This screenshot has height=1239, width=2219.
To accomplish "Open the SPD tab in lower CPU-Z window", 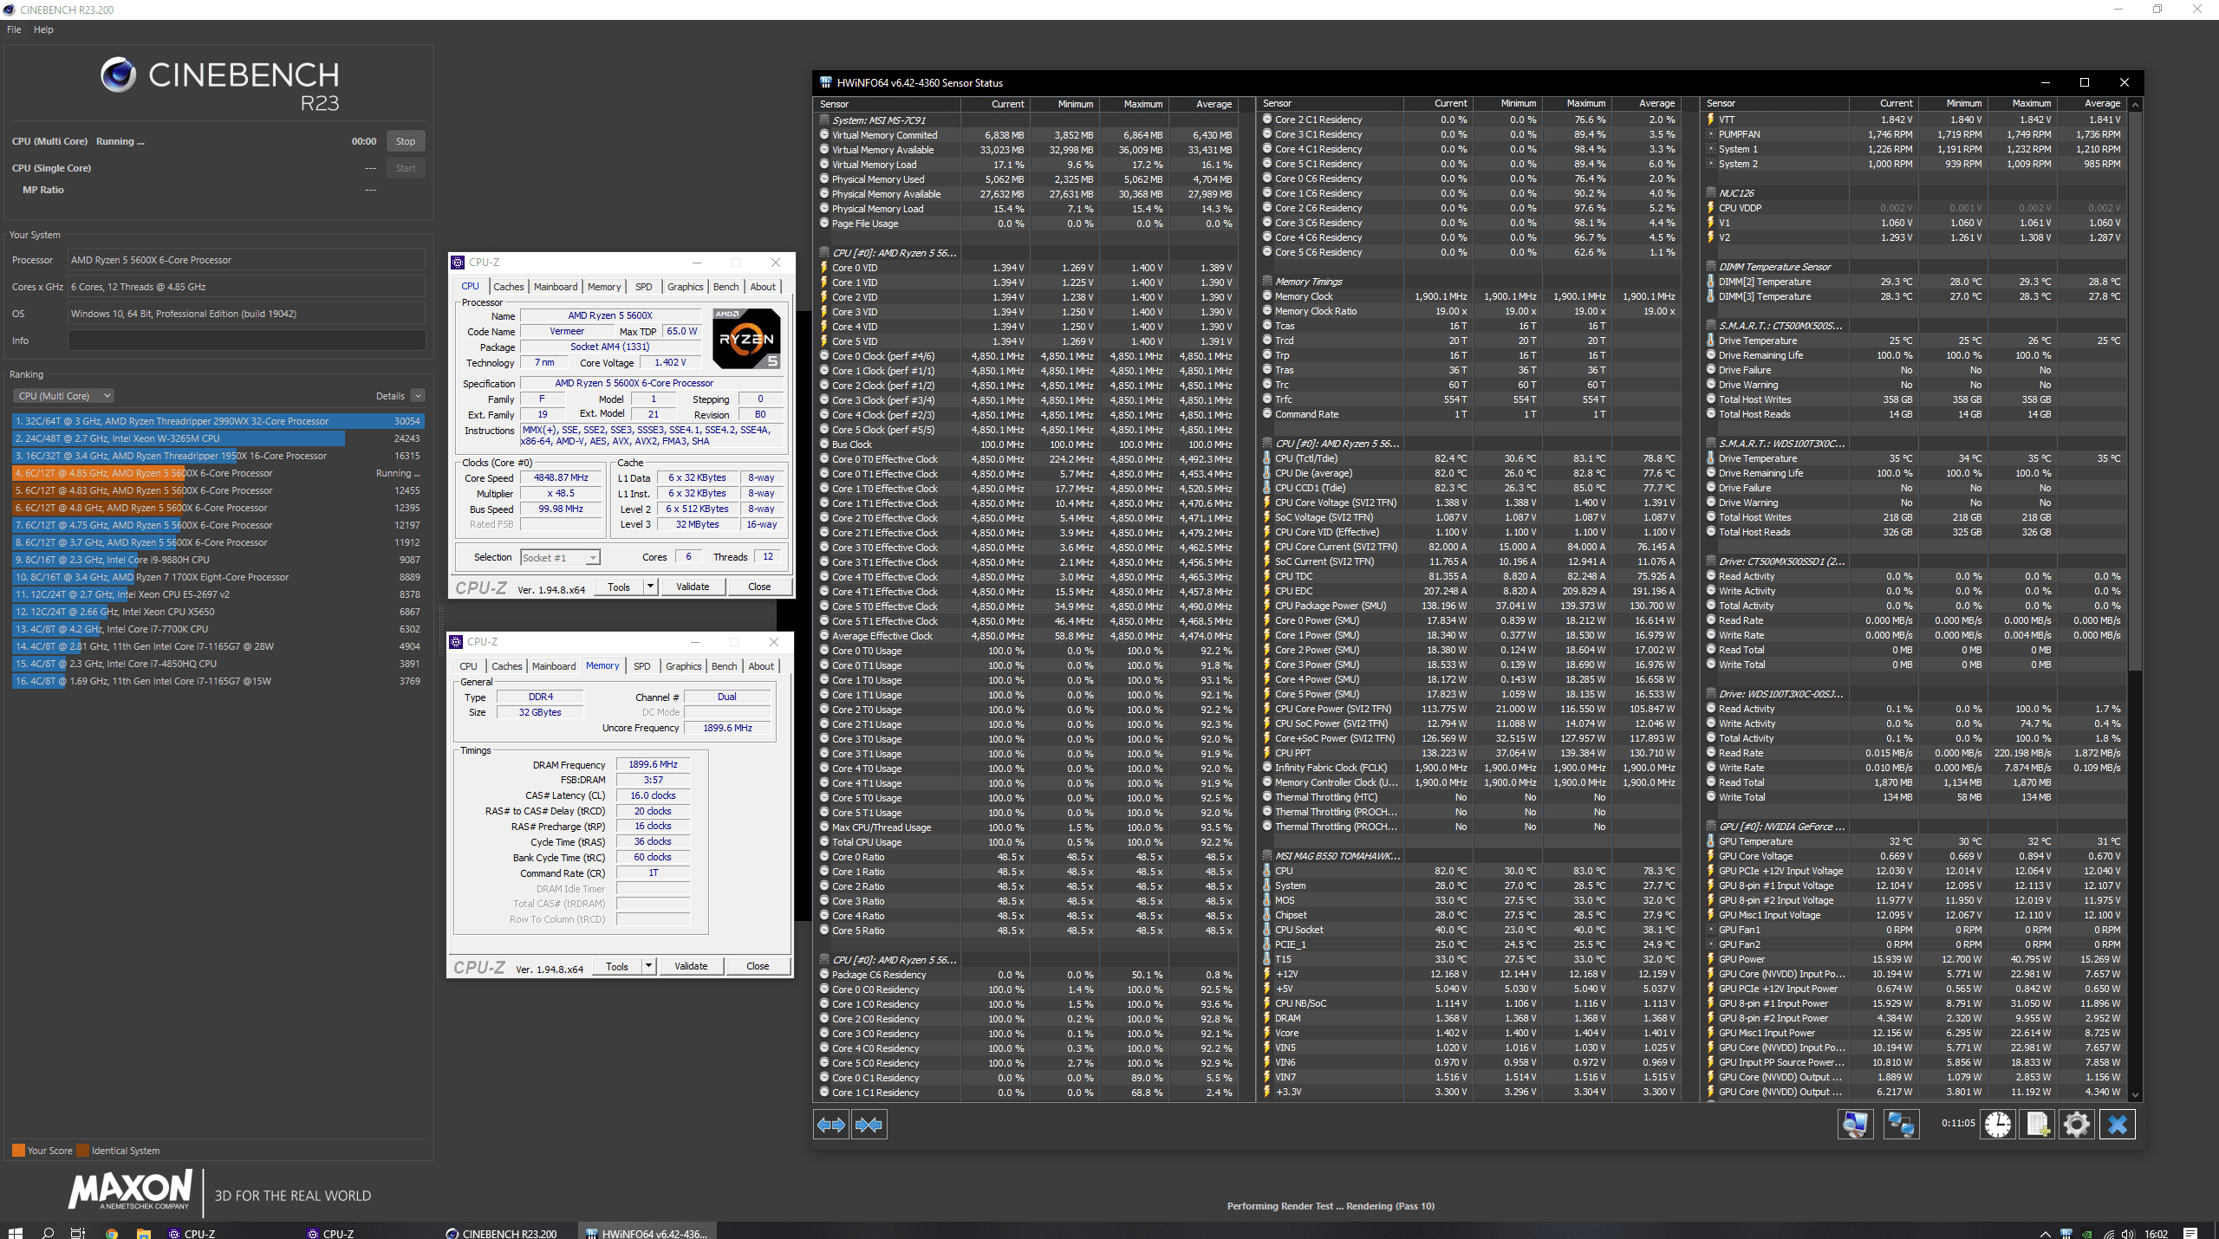I will [641, 666].
